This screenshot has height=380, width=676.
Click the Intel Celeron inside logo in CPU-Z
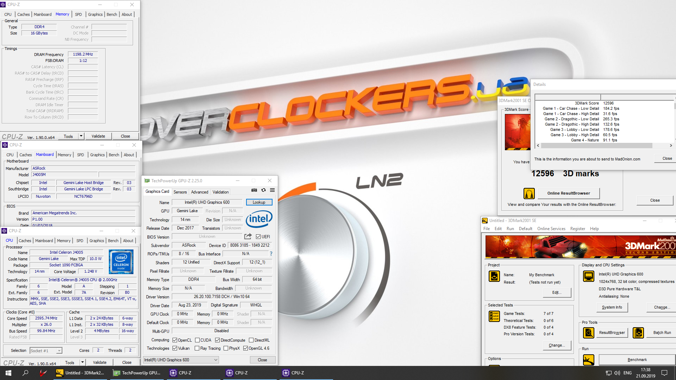tap(121, 262)
